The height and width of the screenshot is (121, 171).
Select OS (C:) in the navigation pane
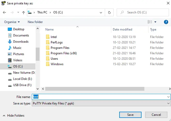18,66
